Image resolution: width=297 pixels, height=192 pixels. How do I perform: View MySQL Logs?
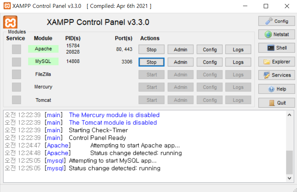point(238,62)
